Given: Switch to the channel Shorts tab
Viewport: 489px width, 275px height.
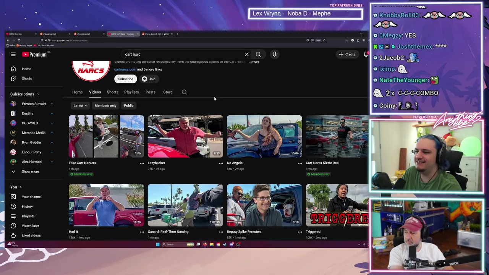Looking at the screenshot, I should (x=112, y=92).
